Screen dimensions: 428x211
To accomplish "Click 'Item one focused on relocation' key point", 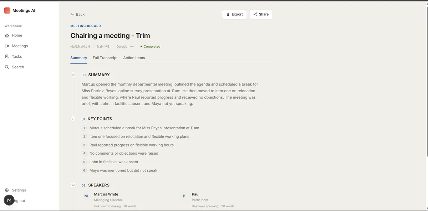I will coord(139,137).
